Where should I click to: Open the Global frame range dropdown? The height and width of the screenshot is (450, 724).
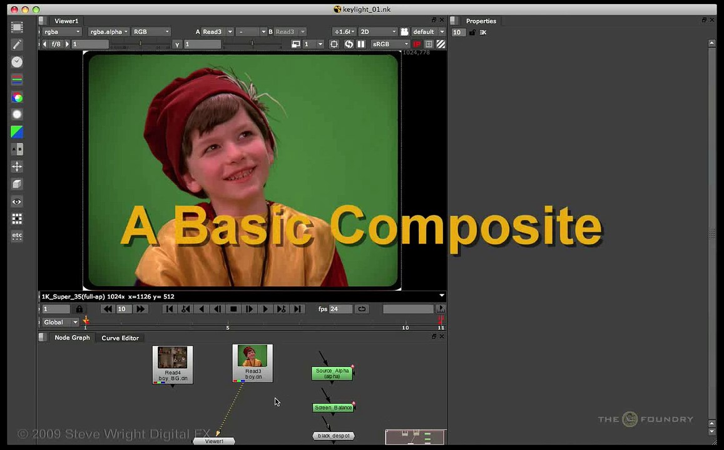(x=61, y=322)
